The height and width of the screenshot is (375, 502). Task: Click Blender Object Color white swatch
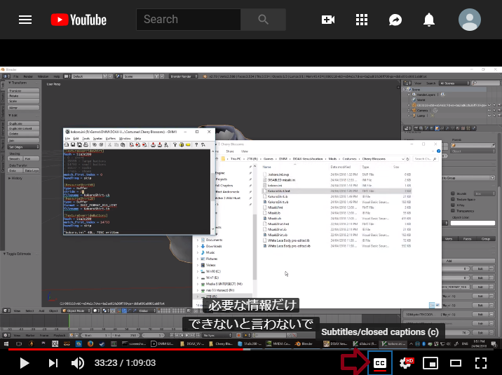[x=473, y=223]
